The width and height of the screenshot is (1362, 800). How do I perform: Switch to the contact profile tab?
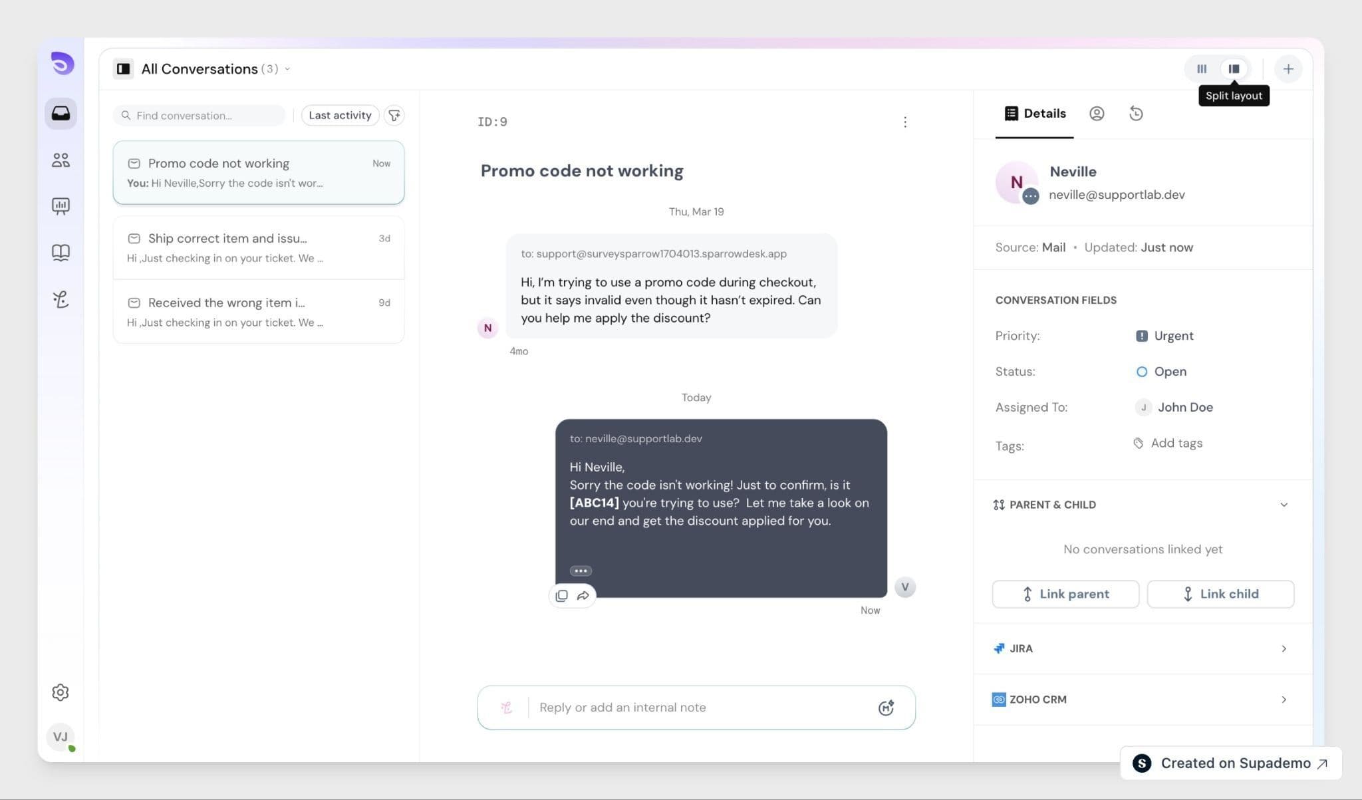[1097, 114]
